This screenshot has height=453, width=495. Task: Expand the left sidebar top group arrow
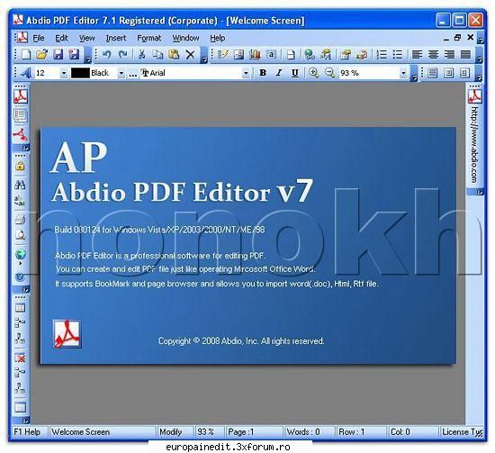click(25, 148)
